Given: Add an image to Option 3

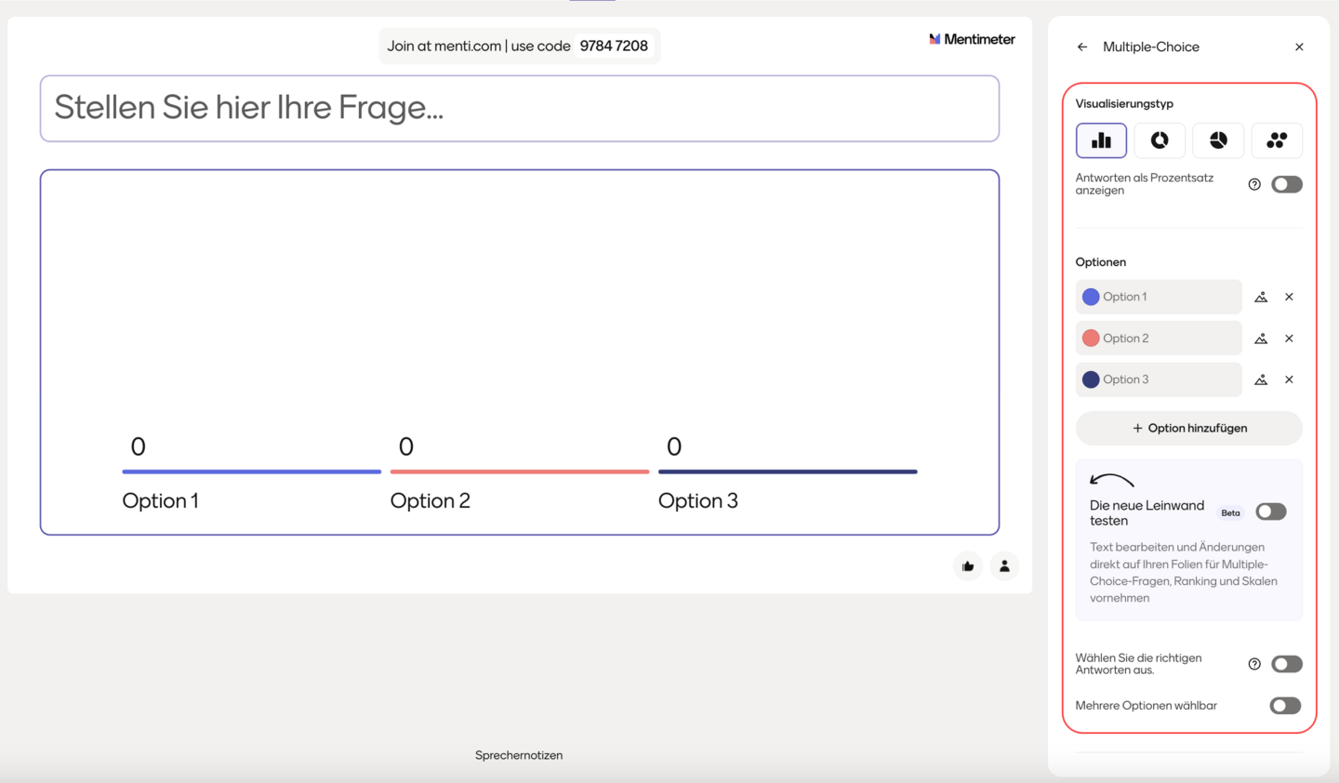Looking at the screenshot, I should point(1261,379).
